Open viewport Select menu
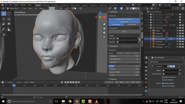 [x=30, y=8]
